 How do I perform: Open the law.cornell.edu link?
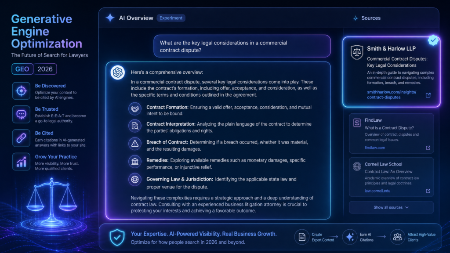click(377, 191)
